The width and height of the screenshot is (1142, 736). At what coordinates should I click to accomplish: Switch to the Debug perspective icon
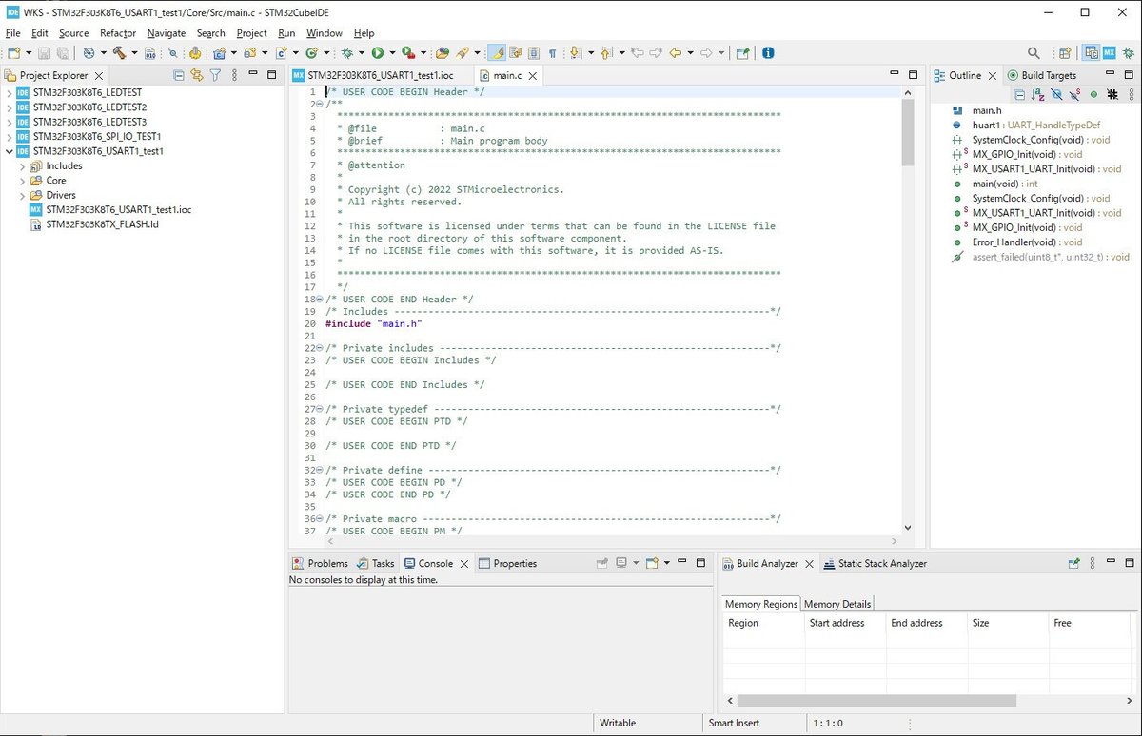pyautogui.click(x=1129, y=53)
